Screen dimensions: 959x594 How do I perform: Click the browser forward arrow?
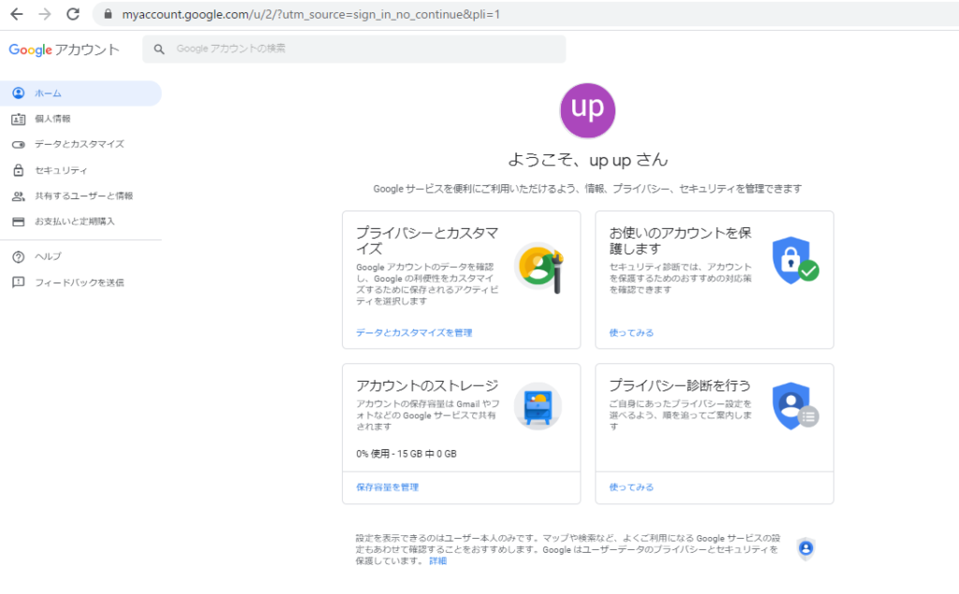(45, 14)
